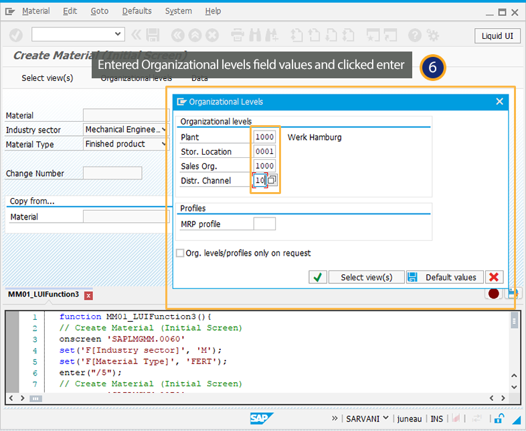Screen dimensions: 526x431
Task: Click the Create New Session icon
Action: tap(373, 35)
